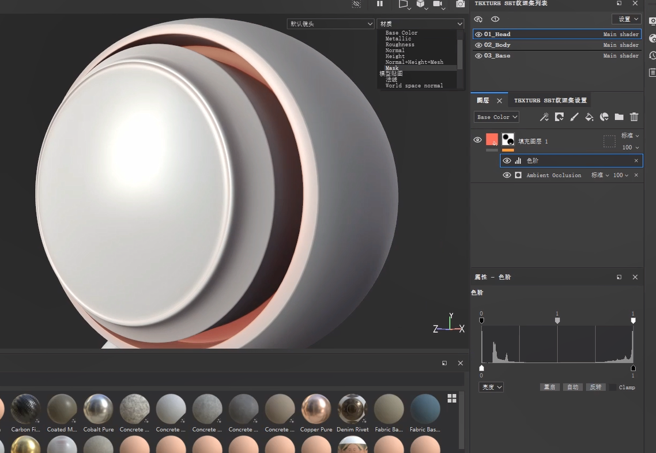The width and height of the screenshot is (656, 453).
Task: Hide the 01_Head texture set
Action: [x=478, y=35]
